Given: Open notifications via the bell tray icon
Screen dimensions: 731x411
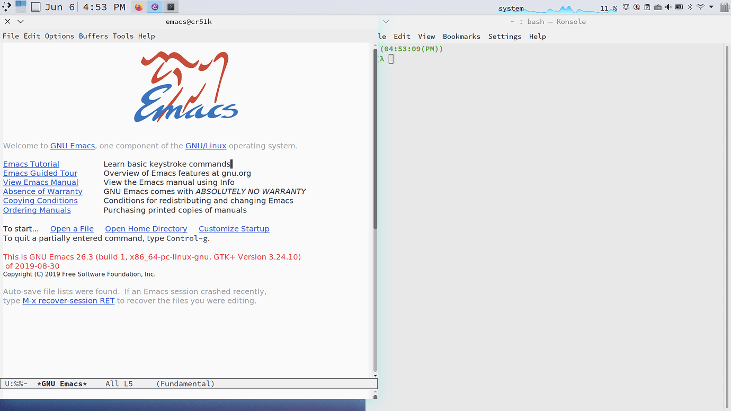Looking at the screenshot, I should pos(626,7).
